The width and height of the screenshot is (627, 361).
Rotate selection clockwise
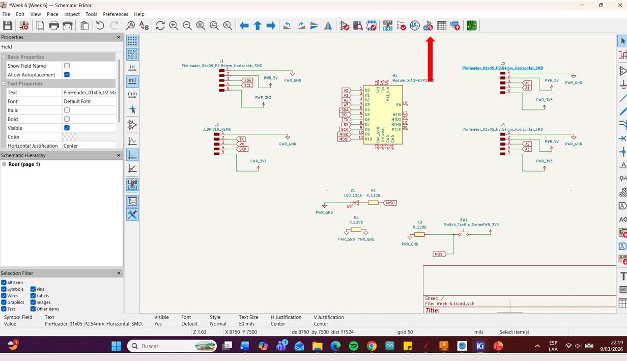(301, 25)
